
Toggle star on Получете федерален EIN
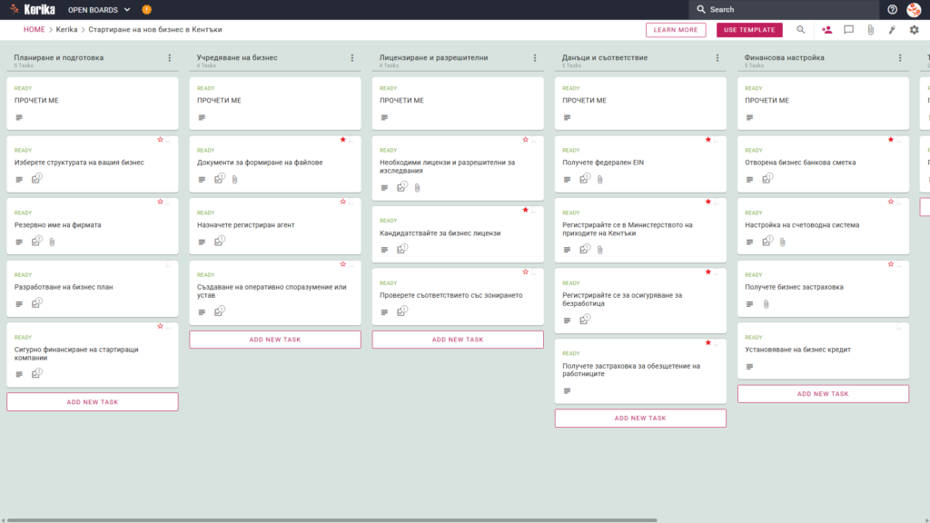[x=708, y=139]
